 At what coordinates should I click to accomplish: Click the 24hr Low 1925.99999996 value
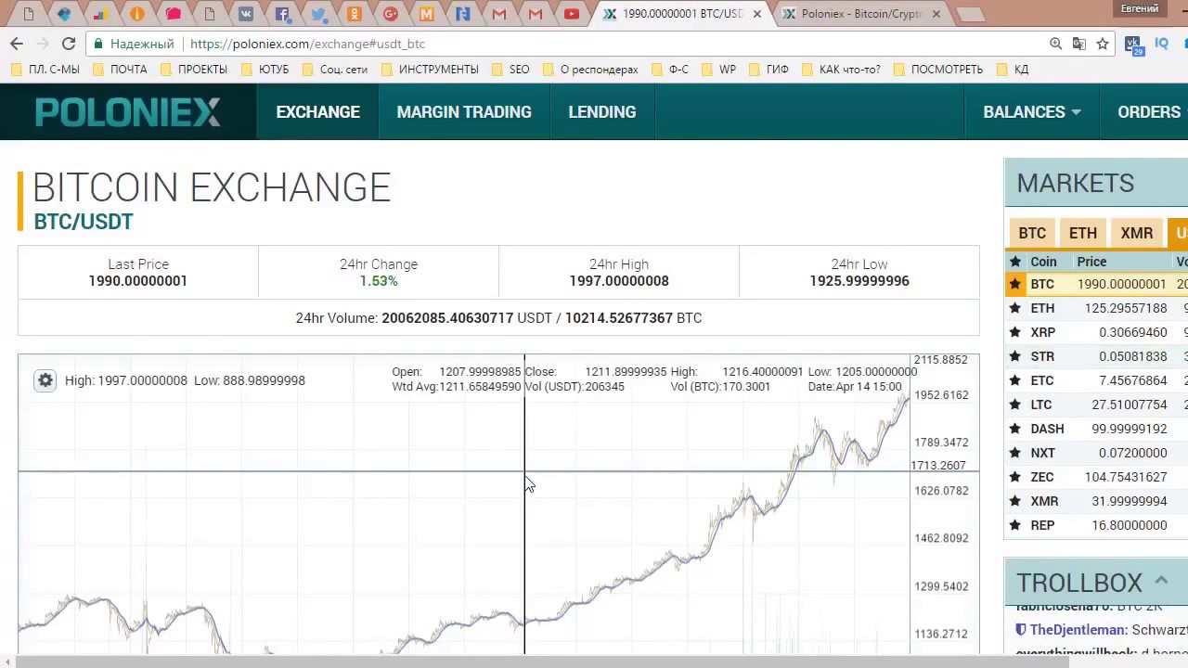pos(859,281)
